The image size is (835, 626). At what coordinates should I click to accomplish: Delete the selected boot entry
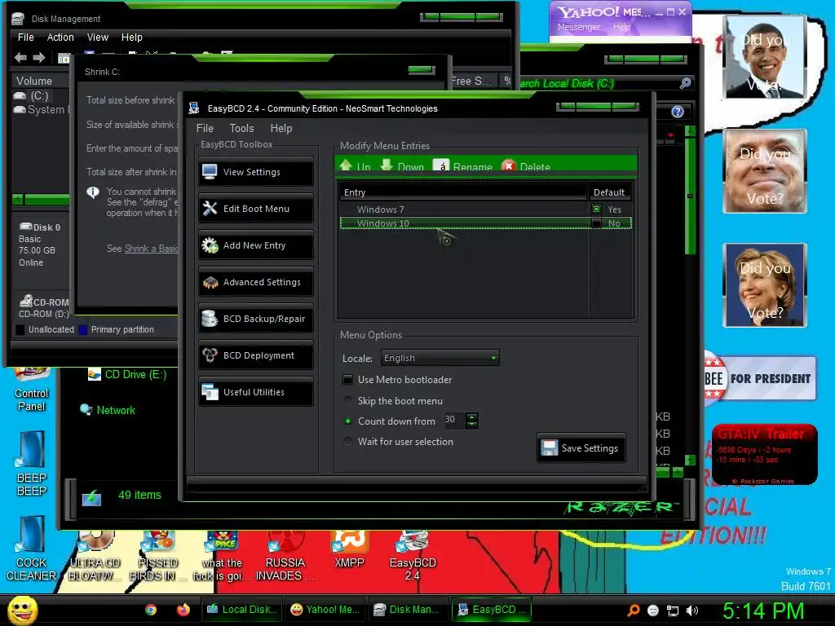click(526, 166)
